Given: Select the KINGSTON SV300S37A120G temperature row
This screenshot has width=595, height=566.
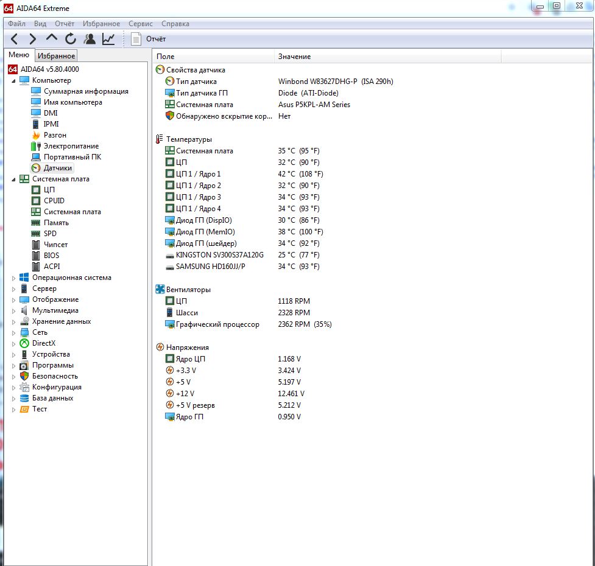Looking at the screenshot, I should [x=242, y=255].
